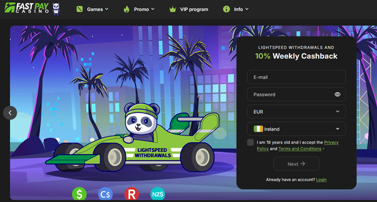Screen dimensions: 377x202
Task: Click the green info circle icon
Action: (x=226, y=9)
